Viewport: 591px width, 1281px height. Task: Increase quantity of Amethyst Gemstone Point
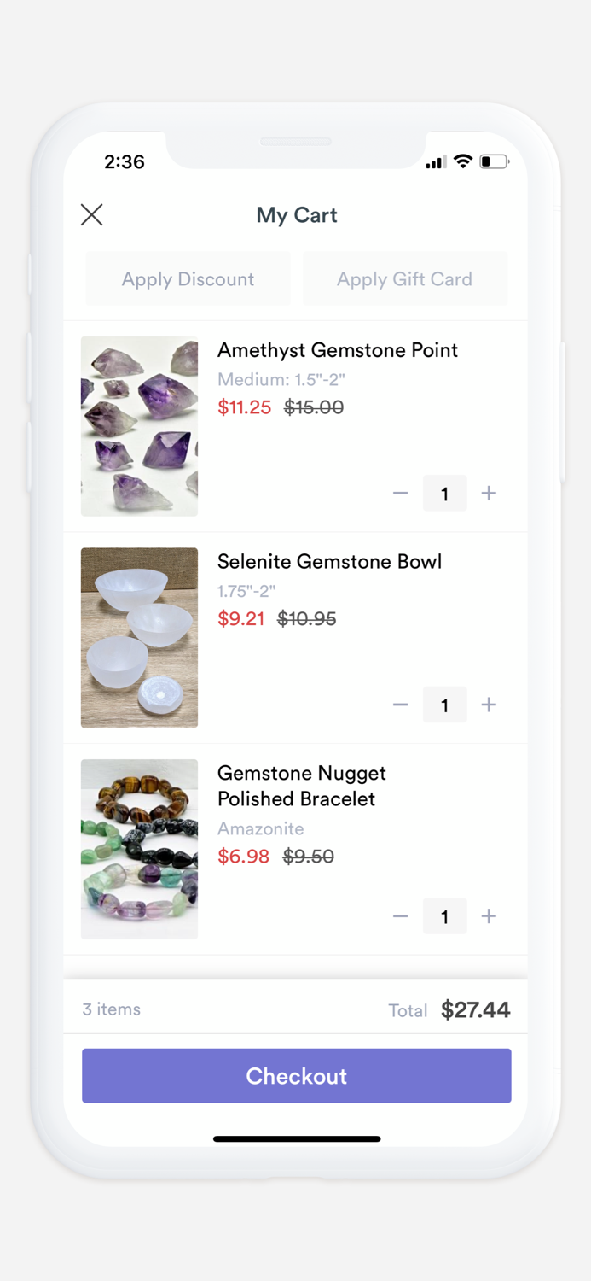489,493
